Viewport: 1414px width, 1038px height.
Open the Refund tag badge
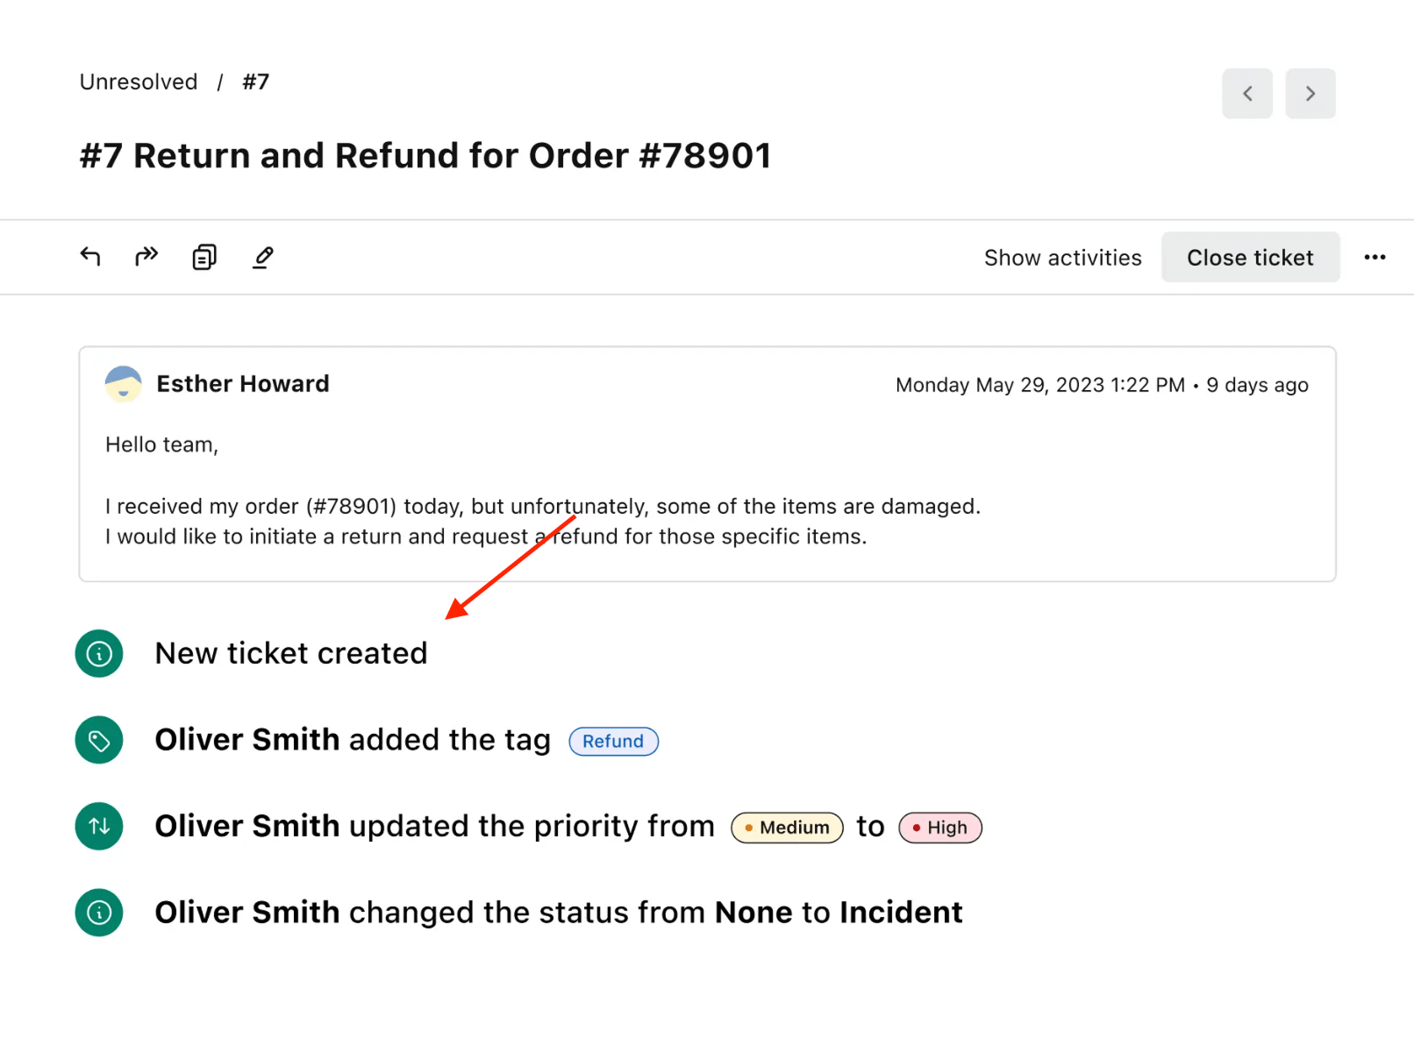[613, 741]
